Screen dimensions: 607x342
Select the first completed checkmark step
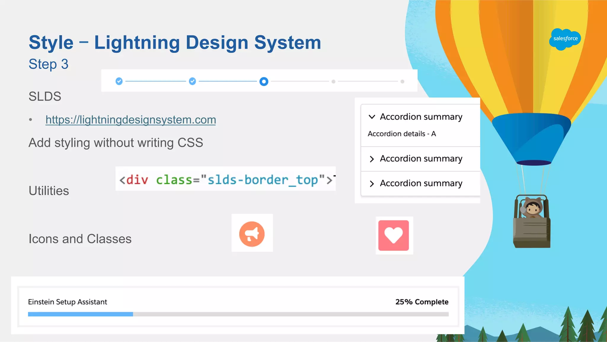(x=119, y=81)
